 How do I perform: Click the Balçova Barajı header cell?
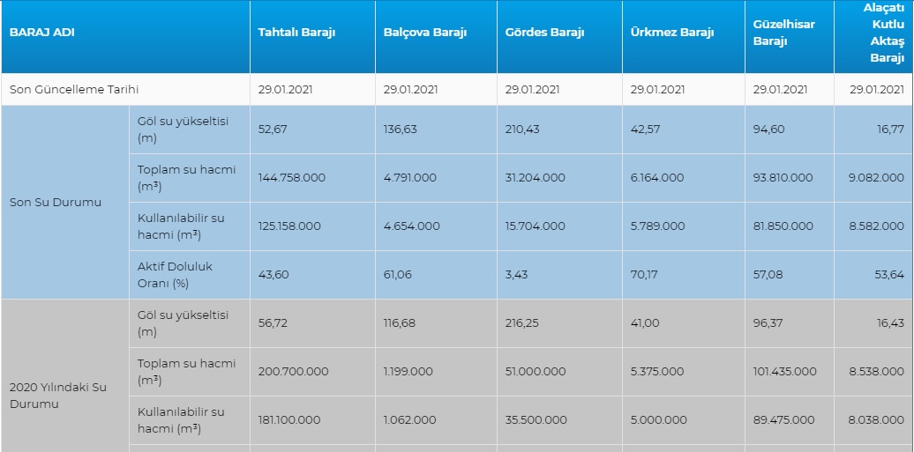(x=424, y=33)
